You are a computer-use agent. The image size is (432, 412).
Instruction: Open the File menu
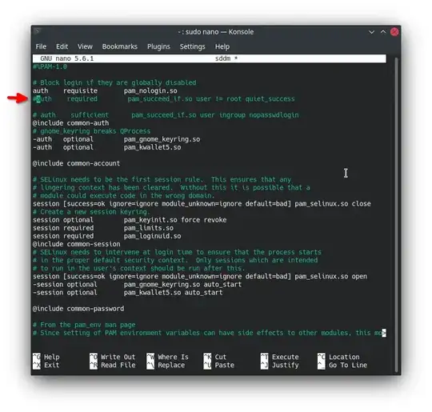coord(41,46)
